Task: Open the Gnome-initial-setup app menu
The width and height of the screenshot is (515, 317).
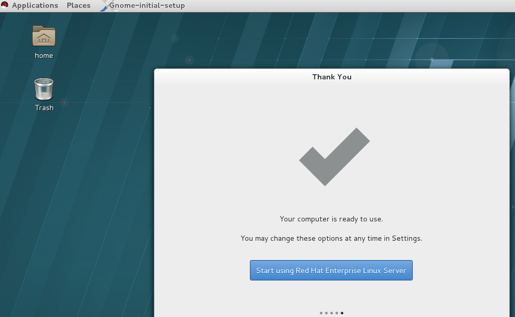Action: [147, 6]
